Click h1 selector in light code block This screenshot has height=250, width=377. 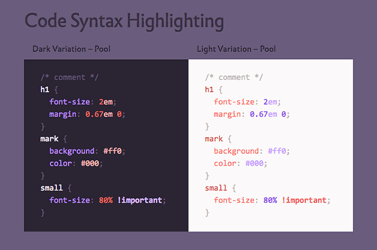pyautogui.click(x=210, y=89)
